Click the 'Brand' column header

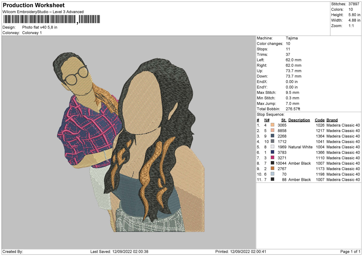point(332,120)
